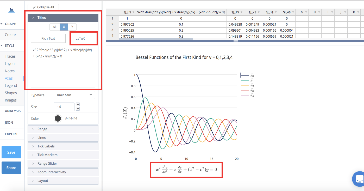Screen dimensions: 364x191
Task: Open the #444444 title color picker
Action: point(58,118)
